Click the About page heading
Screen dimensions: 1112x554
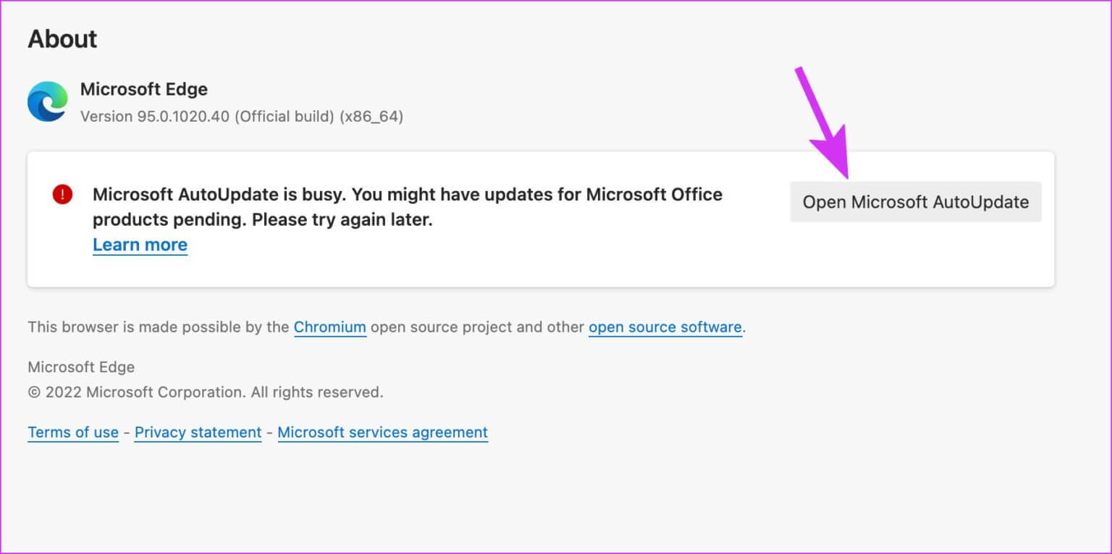click(62, 39)
